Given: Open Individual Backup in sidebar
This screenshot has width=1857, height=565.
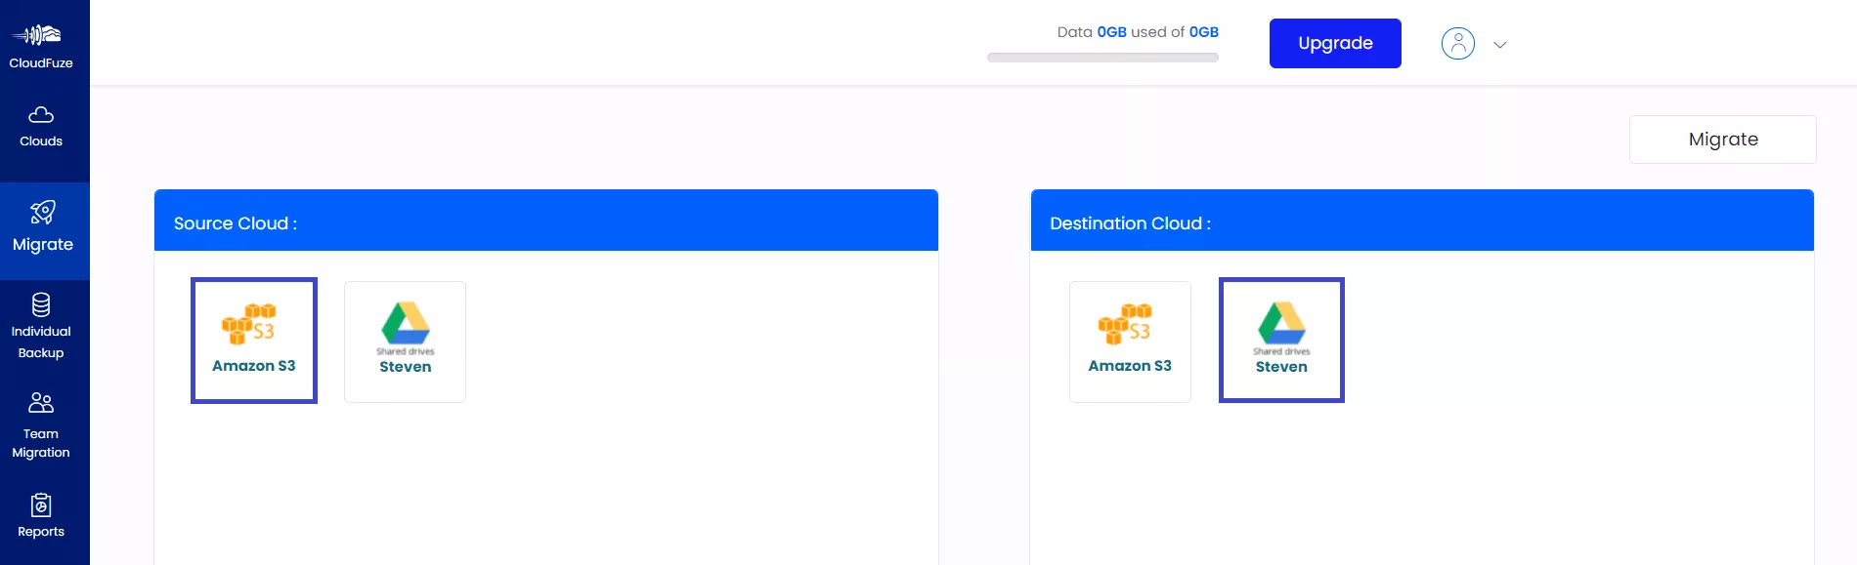Looking at the screenshot, I should [41, 327].
